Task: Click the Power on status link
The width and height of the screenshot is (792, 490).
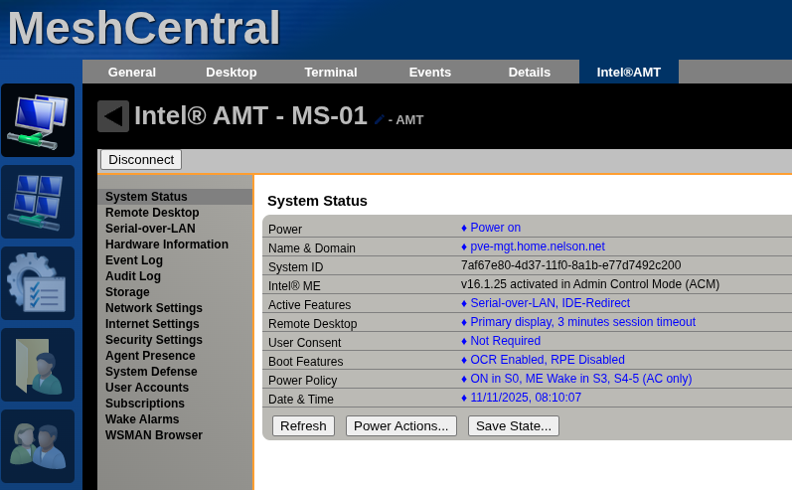Action: (x=495, y=228)
